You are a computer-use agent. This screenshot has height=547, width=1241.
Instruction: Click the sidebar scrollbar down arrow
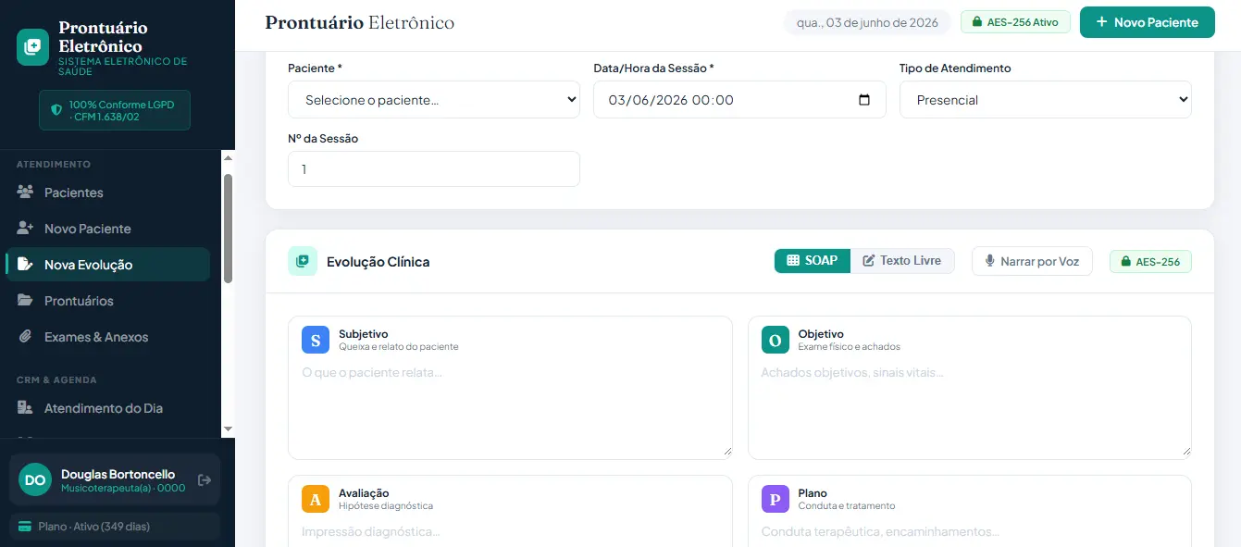coord(229,429)
